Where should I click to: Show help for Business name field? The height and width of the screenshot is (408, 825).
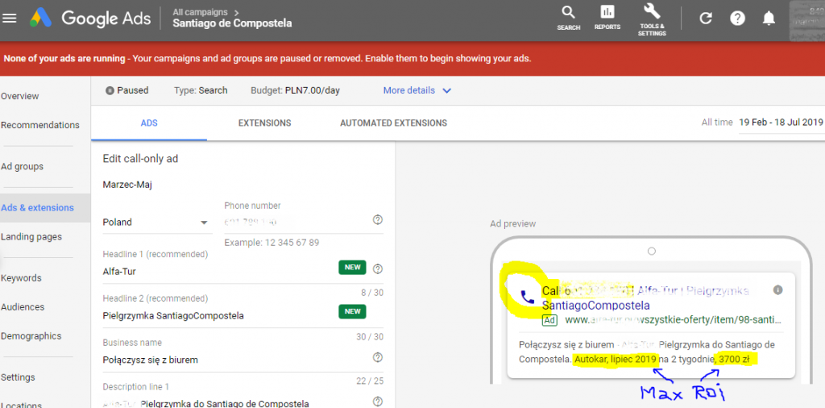click(377, 357)
